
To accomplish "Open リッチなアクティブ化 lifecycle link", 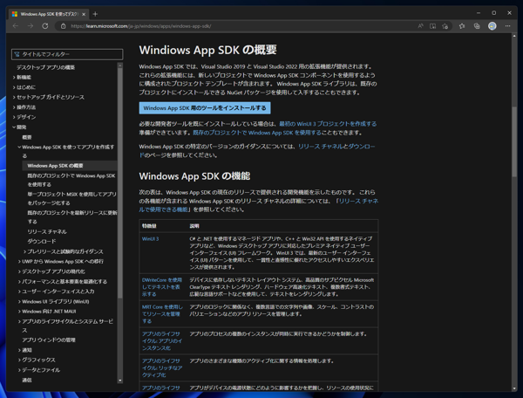I will pos(162,368).
